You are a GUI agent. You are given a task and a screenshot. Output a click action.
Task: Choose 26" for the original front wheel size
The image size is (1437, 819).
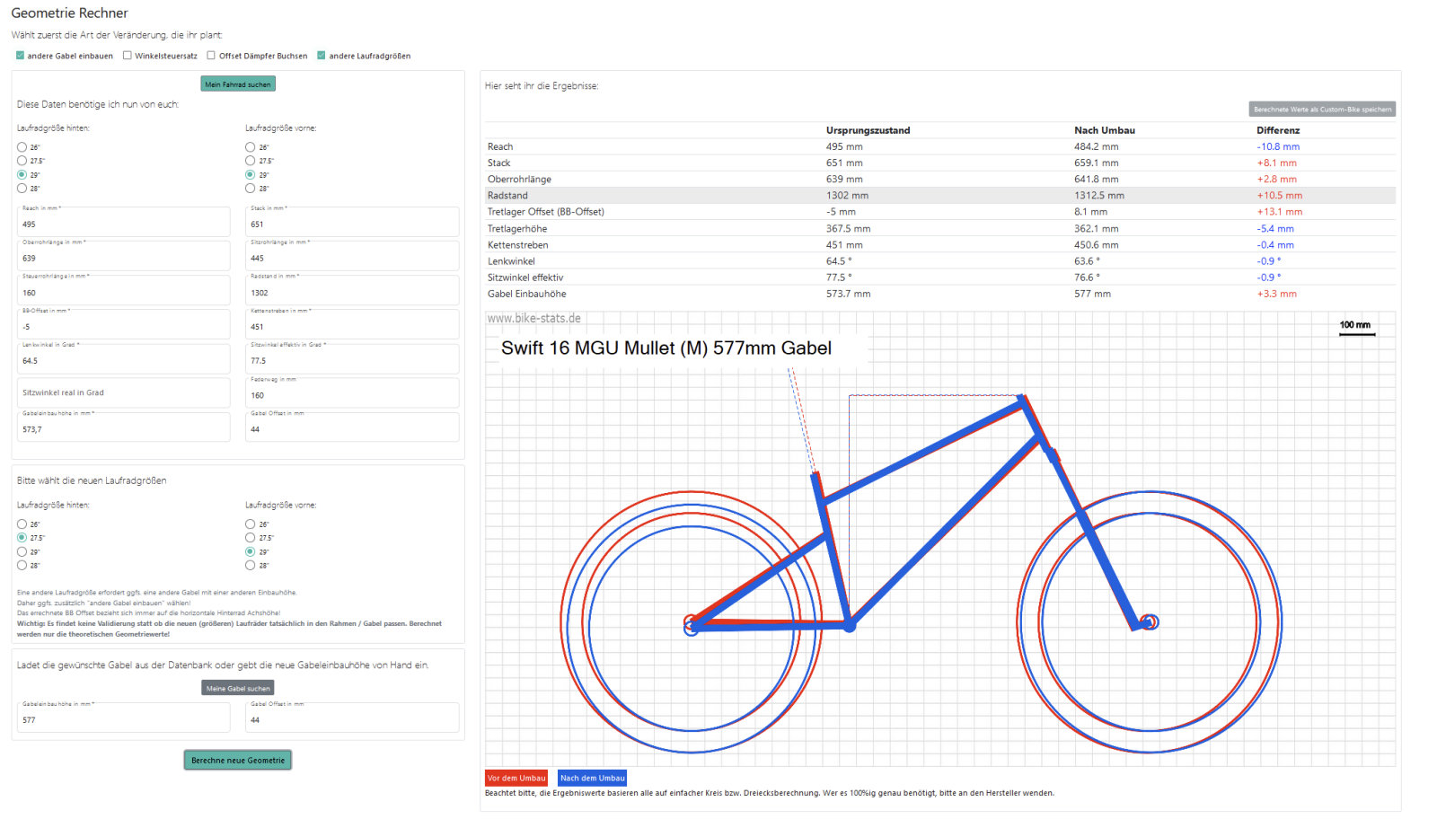pos(250,147)
